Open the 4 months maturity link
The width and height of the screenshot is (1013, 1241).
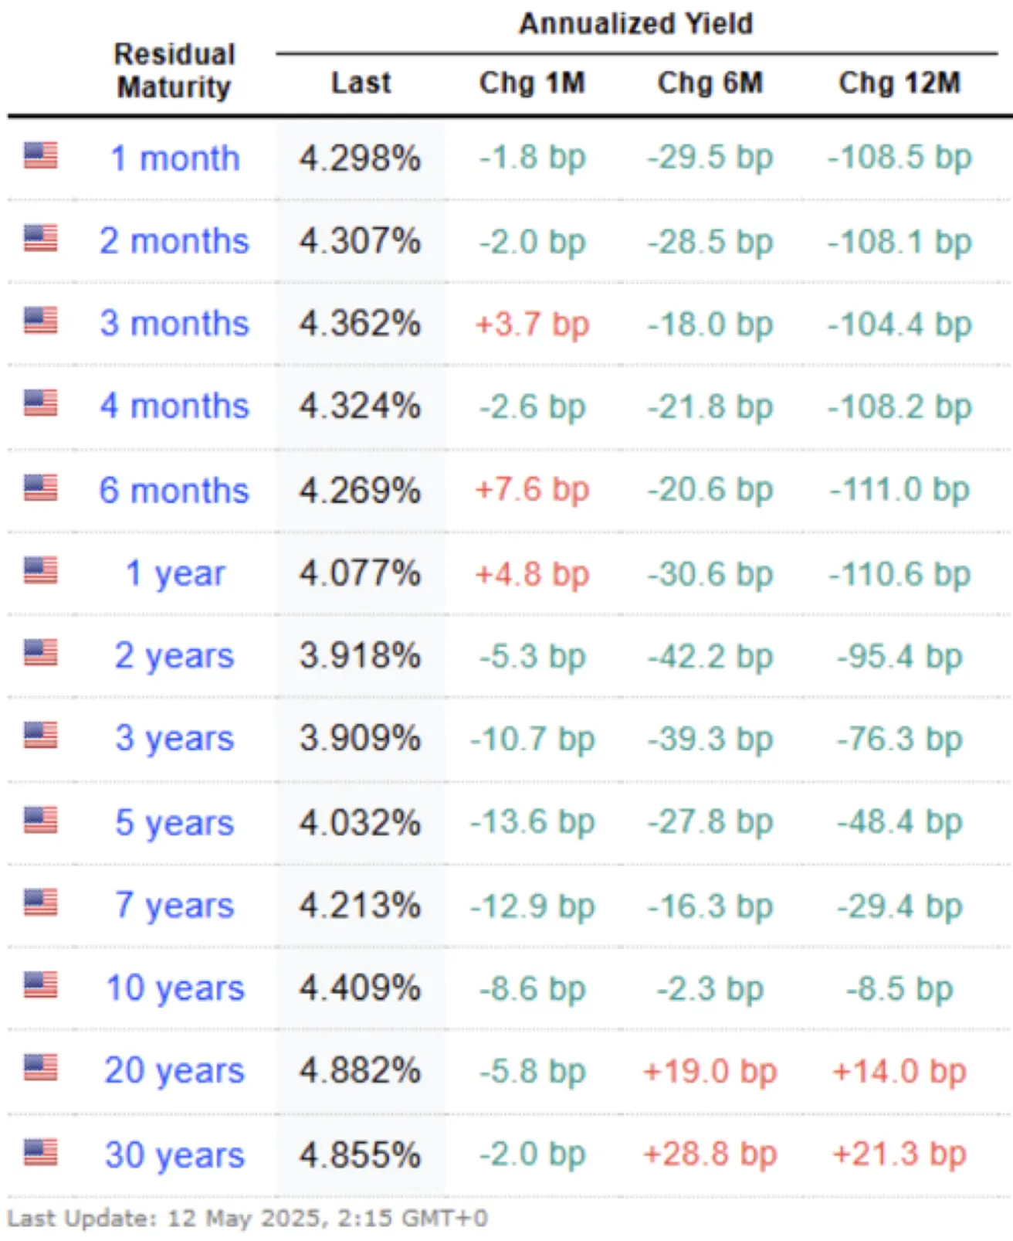[x=174, y=406]
